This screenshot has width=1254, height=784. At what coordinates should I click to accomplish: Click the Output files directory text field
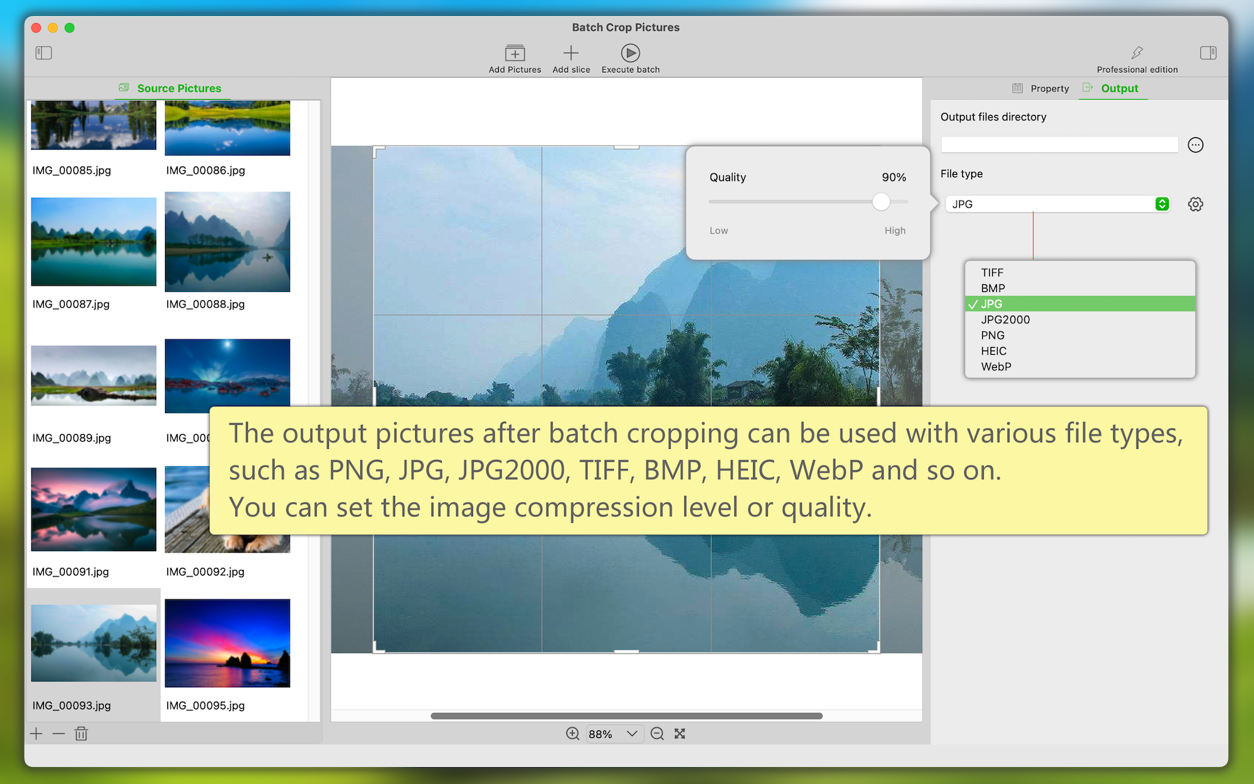coord(1059,145)
